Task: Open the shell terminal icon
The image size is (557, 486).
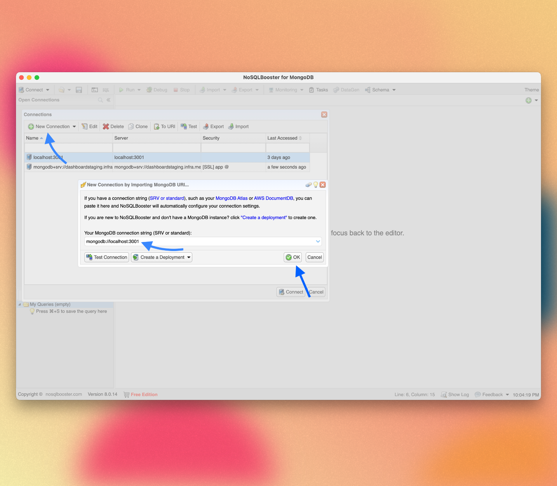Action: pyautogui.click(x=95, y=90)
